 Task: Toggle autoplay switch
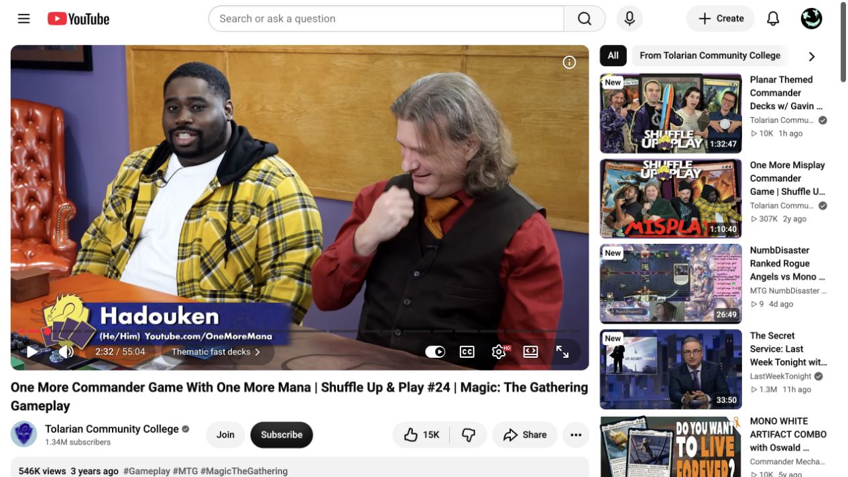tap(435, 352)
